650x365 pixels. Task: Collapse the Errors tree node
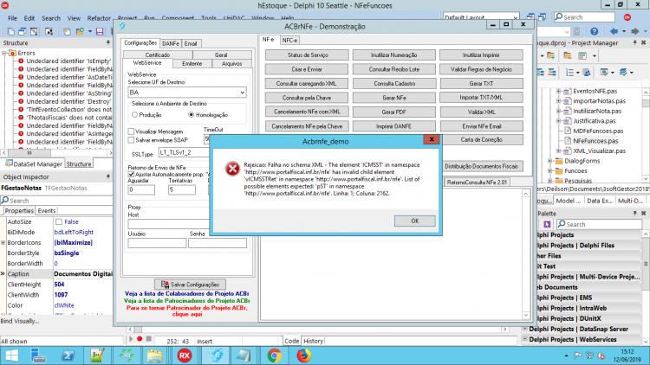pyautogui.click(x=4, y=53)
